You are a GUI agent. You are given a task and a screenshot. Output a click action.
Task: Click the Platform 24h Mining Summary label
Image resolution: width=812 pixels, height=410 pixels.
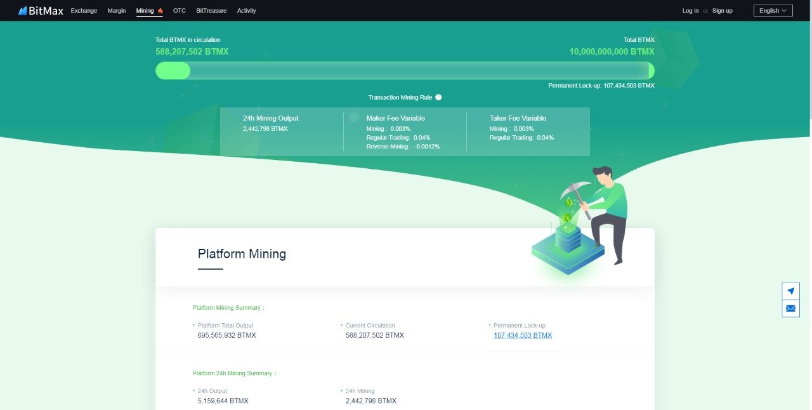point(234,373)
